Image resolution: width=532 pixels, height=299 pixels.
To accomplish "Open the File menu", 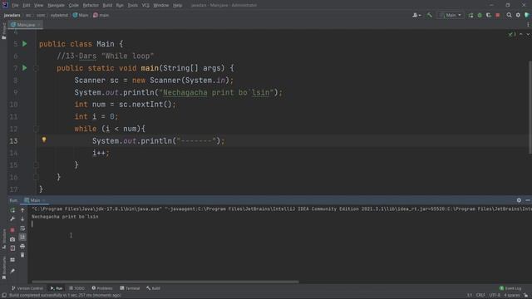I will pos(15,5).
